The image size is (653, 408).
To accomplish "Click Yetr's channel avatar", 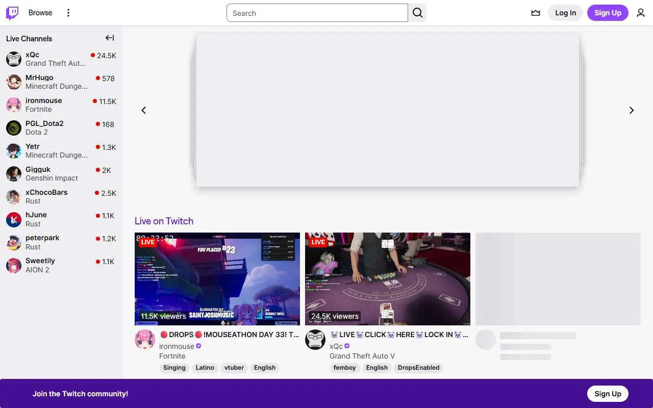I will coord(14,151).
